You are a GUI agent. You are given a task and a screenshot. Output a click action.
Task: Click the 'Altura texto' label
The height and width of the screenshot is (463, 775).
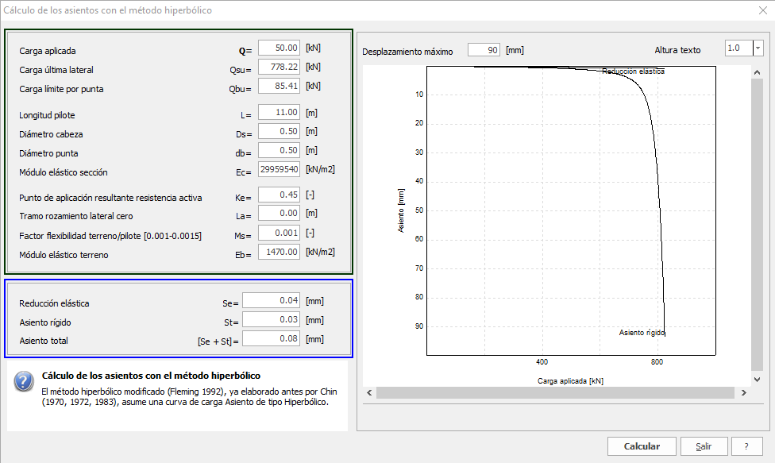click(677, 50)
